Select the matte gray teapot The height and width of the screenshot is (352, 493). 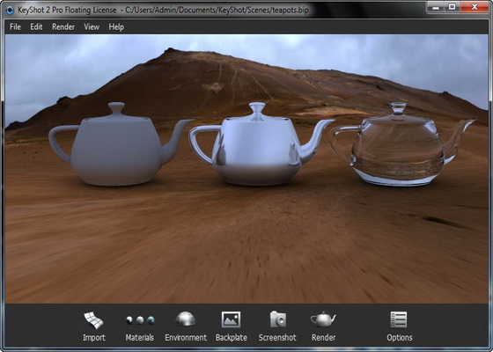pos(116,148)
